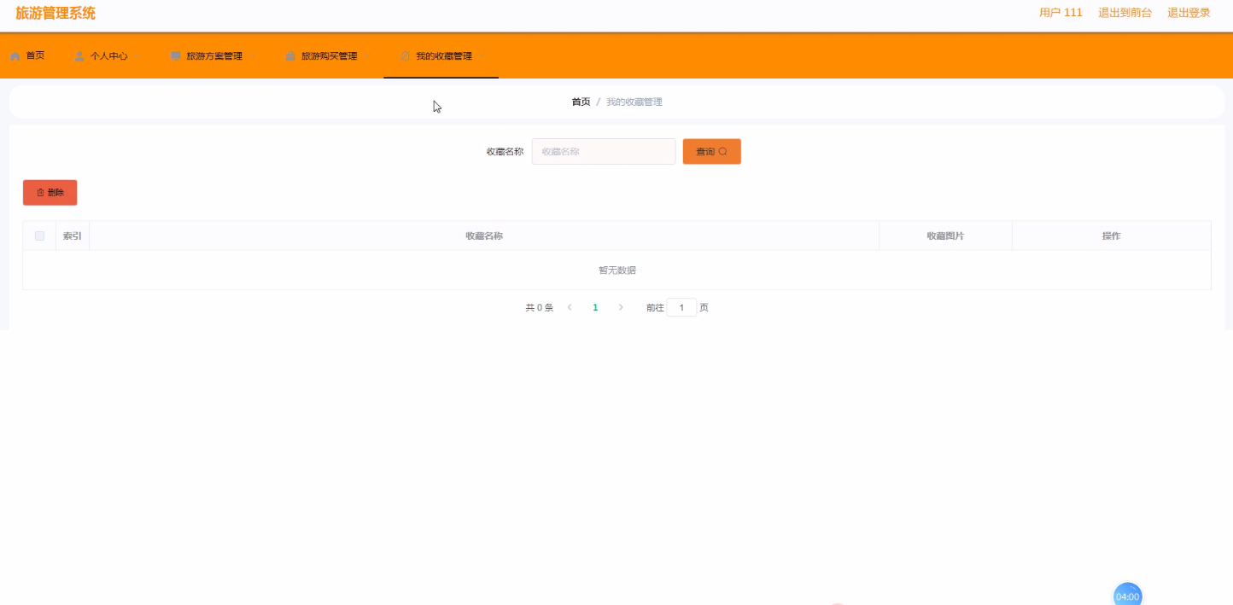Screen dimensions: 1233x605
Task: Expand the 我的收藏管理 dropdown arrow
Action: (482, 56)
